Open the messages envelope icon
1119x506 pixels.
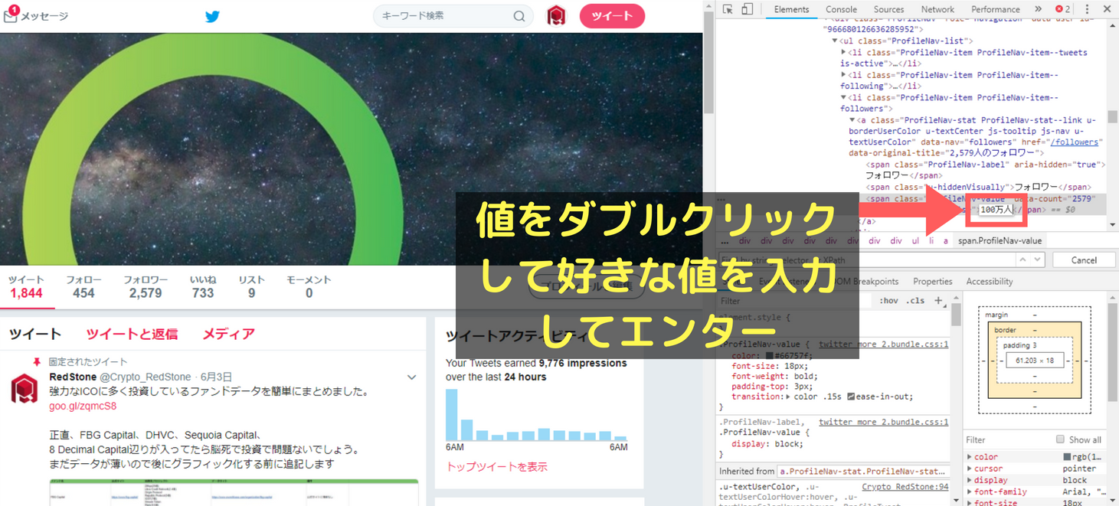pos(11,15)
